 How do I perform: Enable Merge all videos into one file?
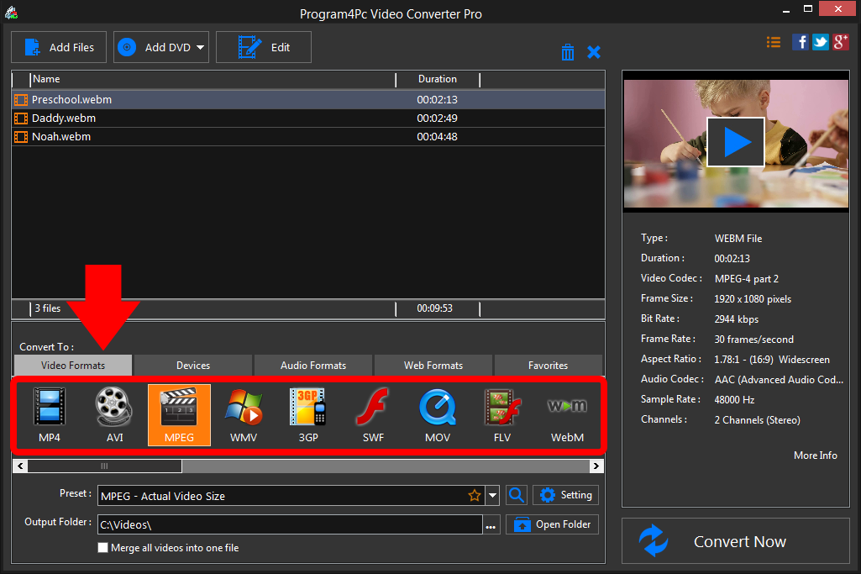pos(102,547)
